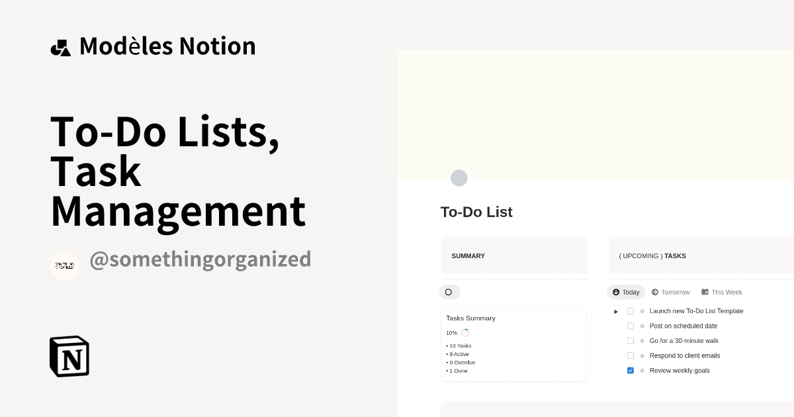The image size is (794, 417).
Task: Click the calendar icon beside This Week
Action: (705, 292)
